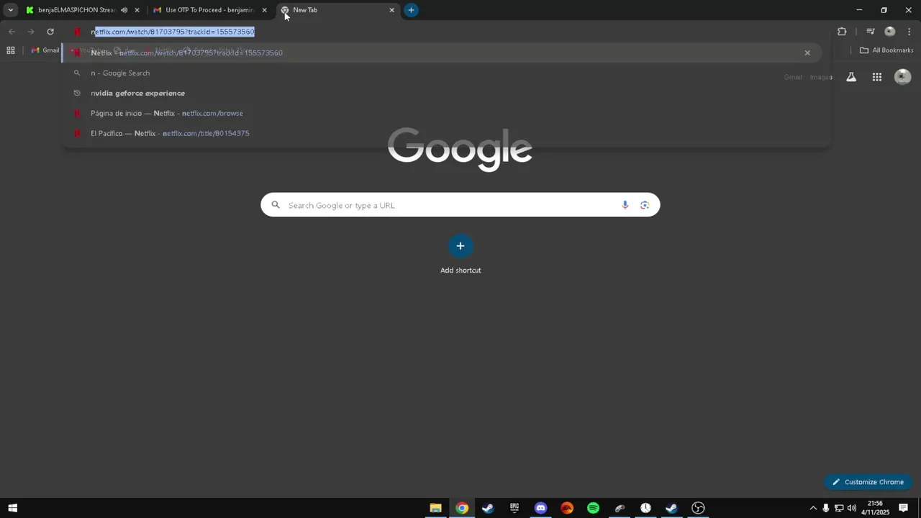Show hidden system tray icons
Image resolution: width=921 pixels, height=518 pixels.
point(813,508)
